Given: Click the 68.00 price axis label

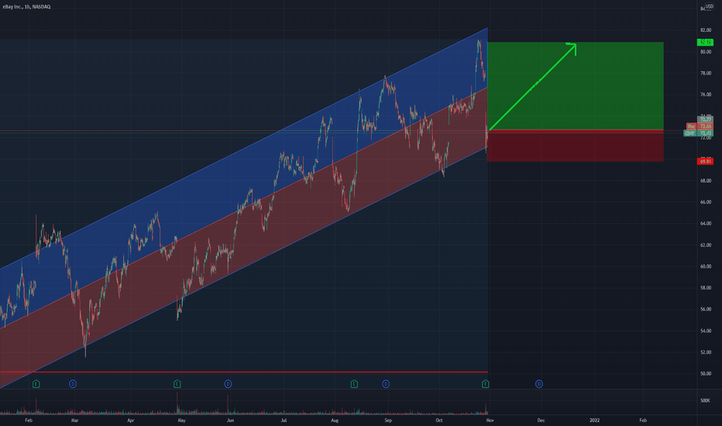Looking at the screenshot, I should (x=706, y=180).
